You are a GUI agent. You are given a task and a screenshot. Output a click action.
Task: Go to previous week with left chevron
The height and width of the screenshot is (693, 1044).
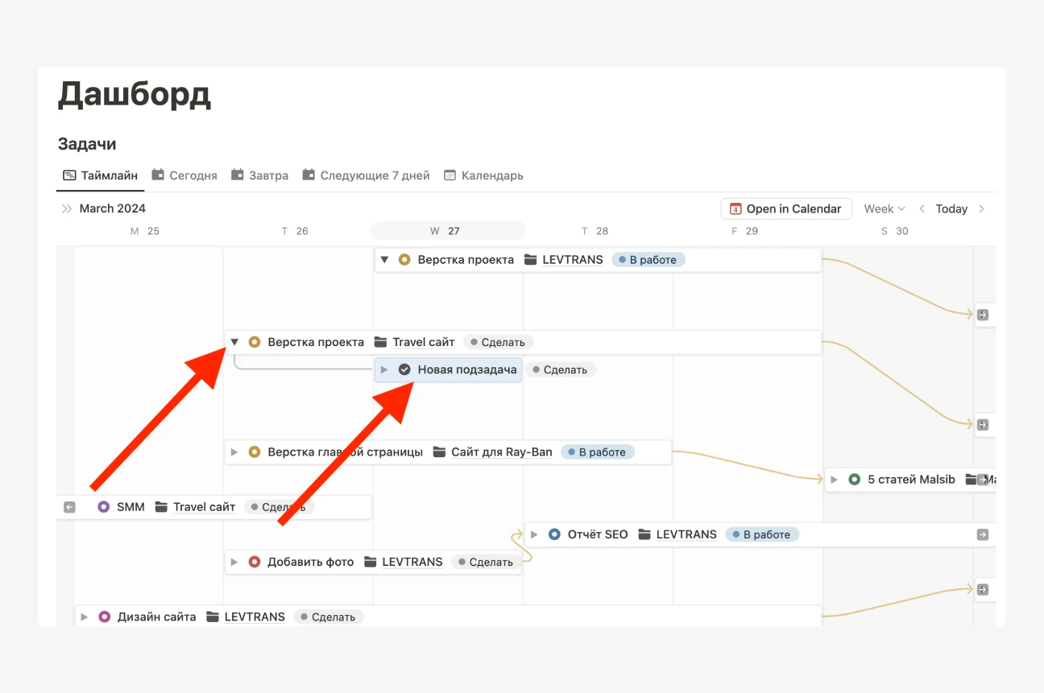[x=922, y=208]
